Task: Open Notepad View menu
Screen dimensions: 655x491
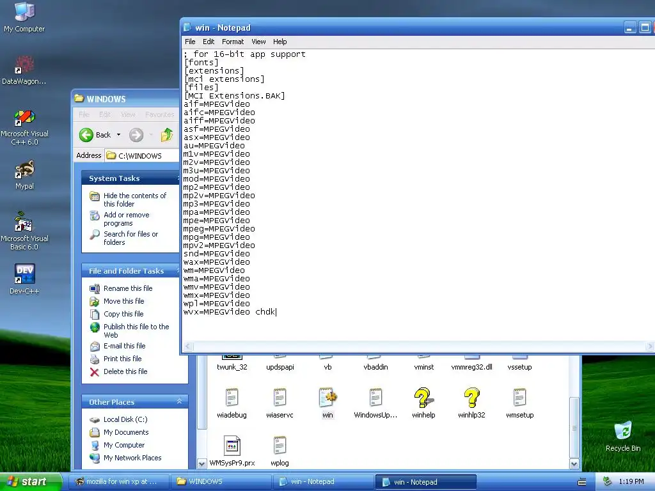Action: click(x=258, y=42)
